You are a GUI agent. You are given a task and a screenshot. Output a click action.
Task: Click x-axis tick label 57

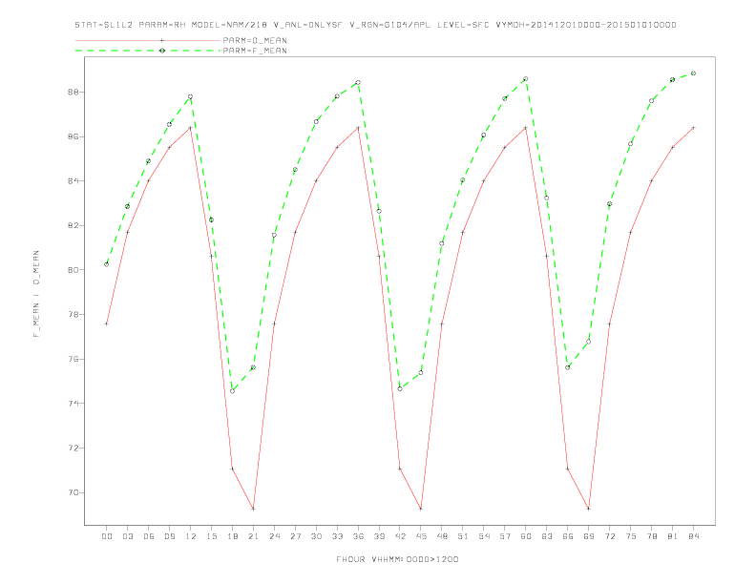(x=505, y=536)
